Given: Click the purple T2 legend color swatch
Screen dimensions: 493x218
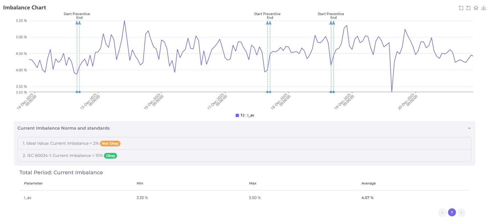Looking at the screenshot, I should click(237, 115).
